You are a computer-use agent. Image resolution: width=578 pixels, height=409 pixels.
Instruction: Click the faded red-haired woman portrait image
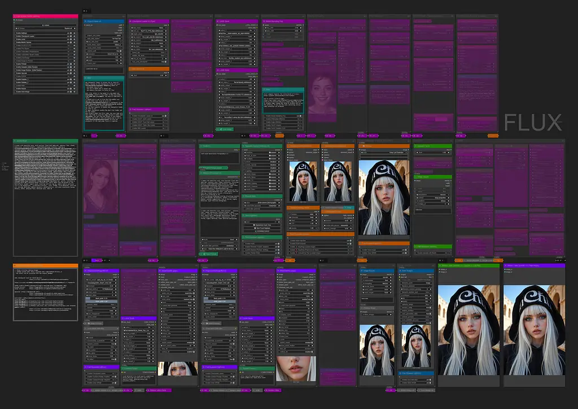coord(101,186)
